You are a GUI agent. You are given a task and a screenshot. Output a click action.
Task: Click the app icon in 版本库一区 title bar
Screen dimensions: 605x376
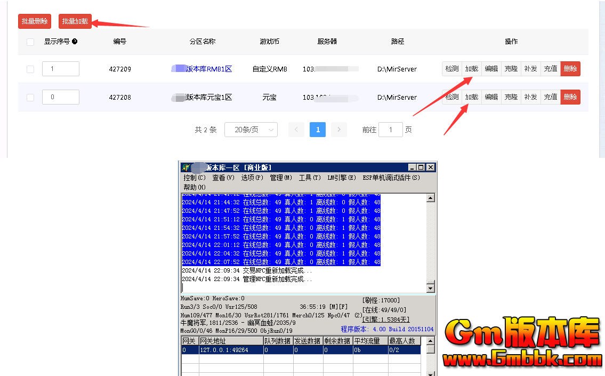pyautogui.click(x=185, y=167)
